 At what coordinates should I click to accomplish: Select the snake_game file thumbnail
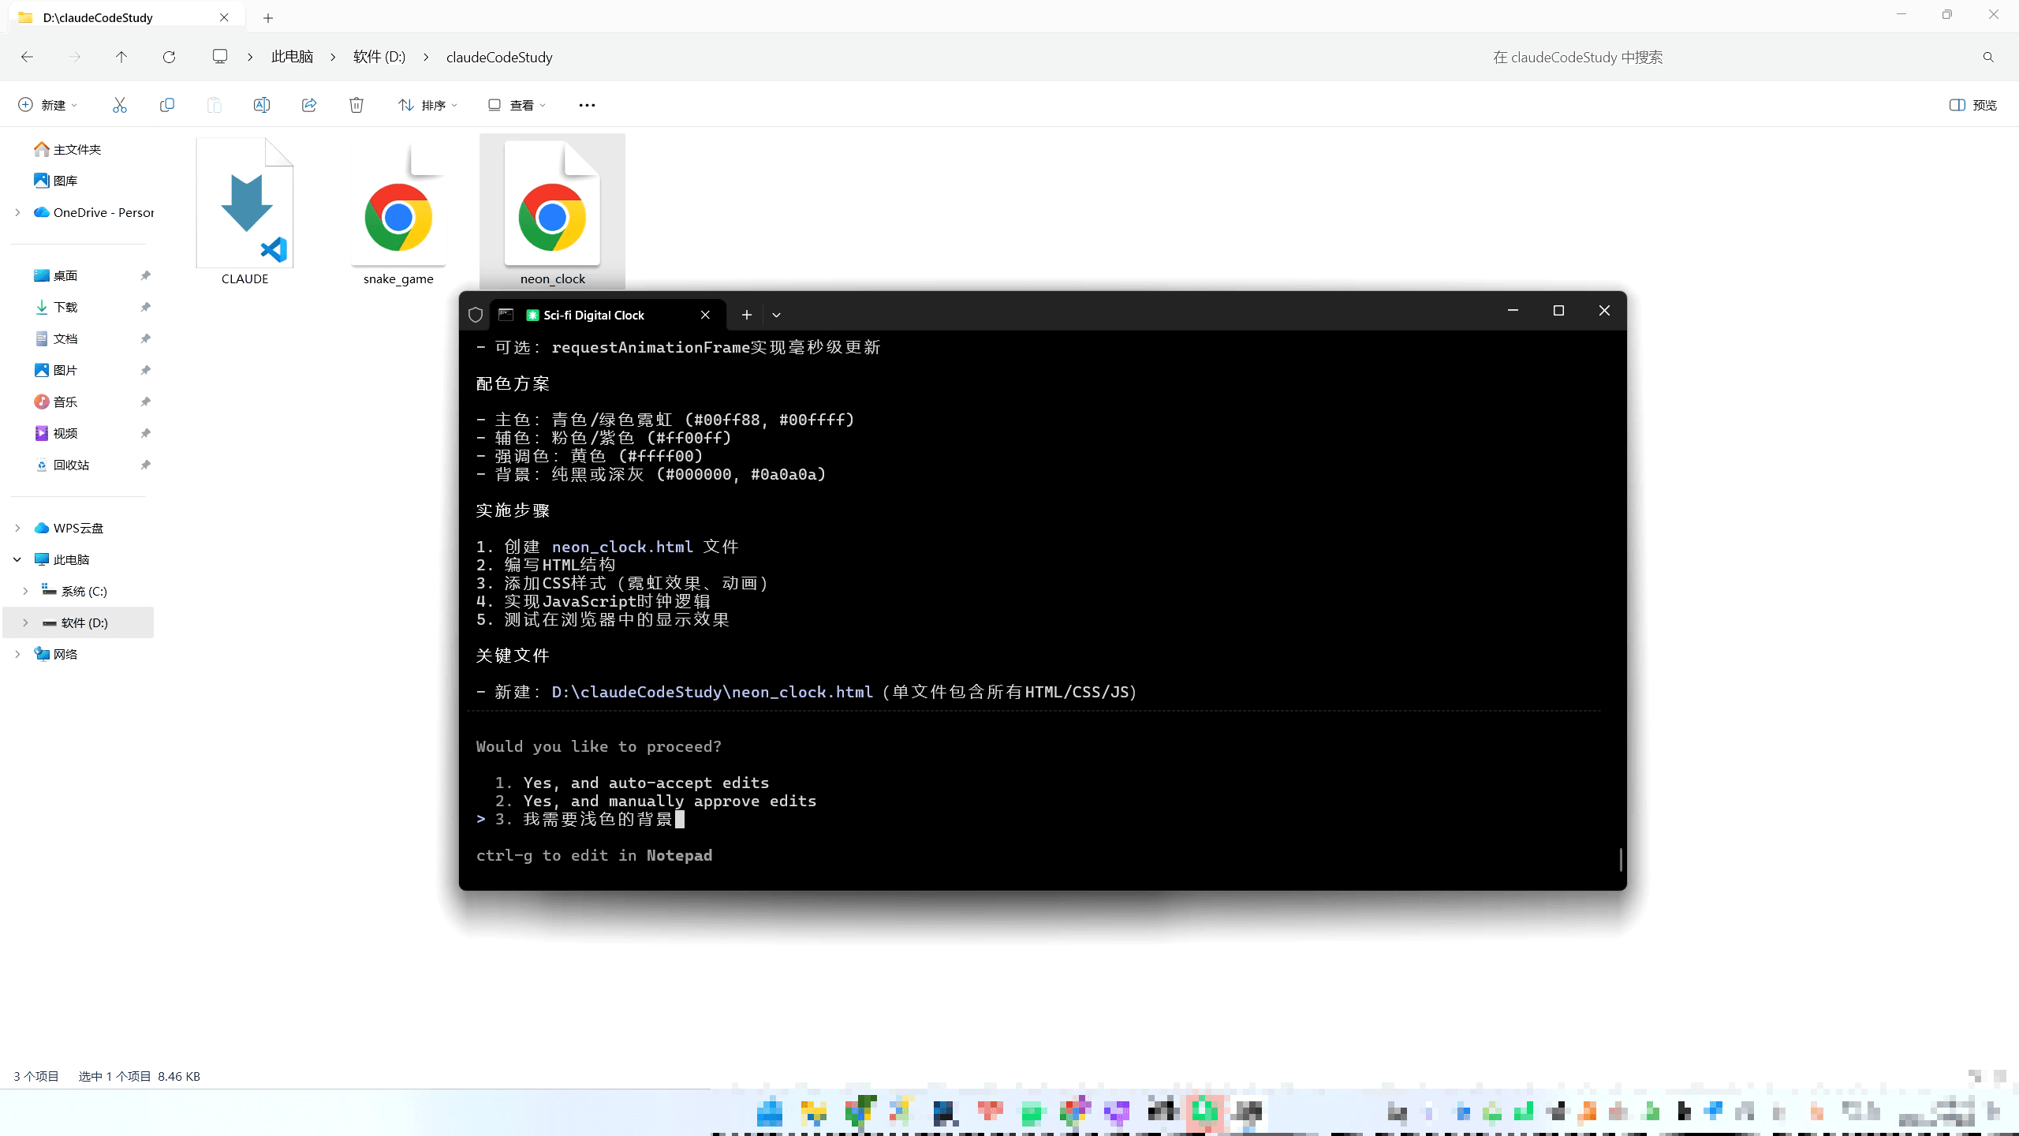pos(398,213)
